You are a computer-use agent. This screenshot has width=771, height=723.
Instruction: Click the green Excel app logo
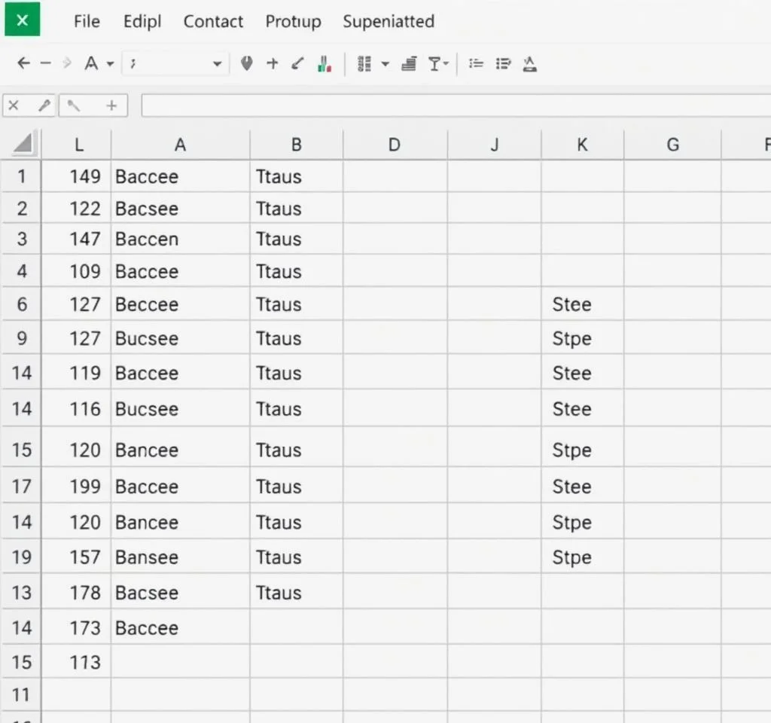22,20
